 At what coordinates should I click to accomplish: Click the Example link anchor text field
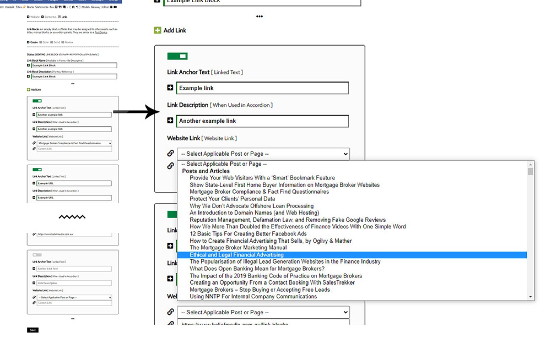[263, 88]
